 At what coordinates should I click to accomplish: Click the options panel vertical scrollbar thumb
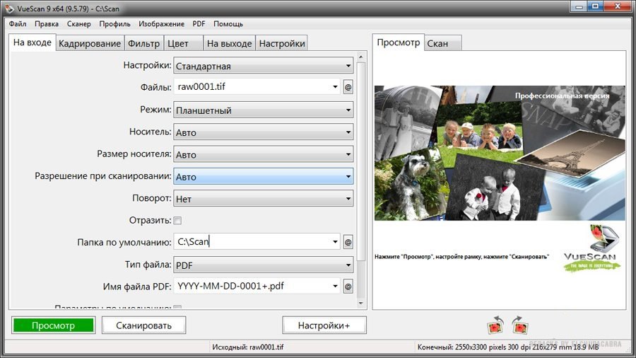[361, 161]
